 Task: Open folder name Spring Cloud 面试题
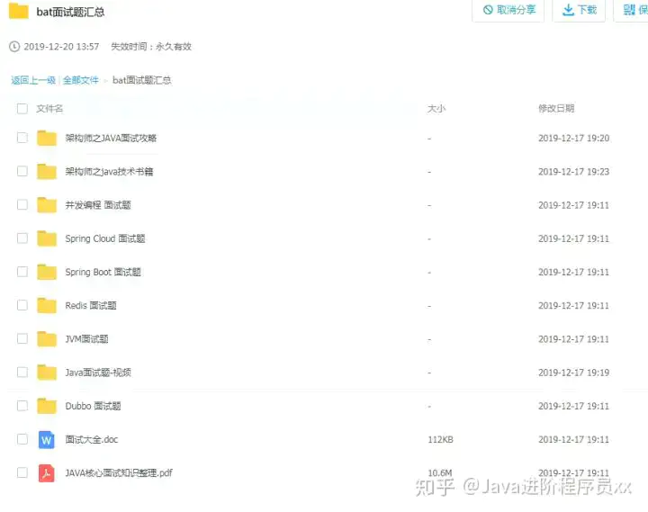click(x=105, y=238)
